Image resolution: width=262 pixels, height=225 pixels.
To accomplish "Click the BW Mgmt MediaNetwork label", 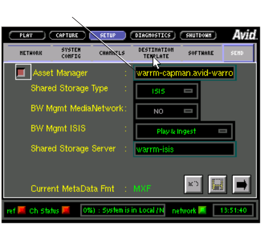I will 77,108.
